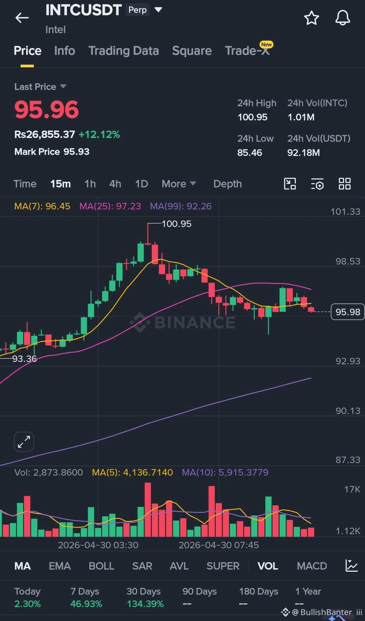Open chart display settings icon
This screenshot has width=365, height=621.
coord(317,184)
